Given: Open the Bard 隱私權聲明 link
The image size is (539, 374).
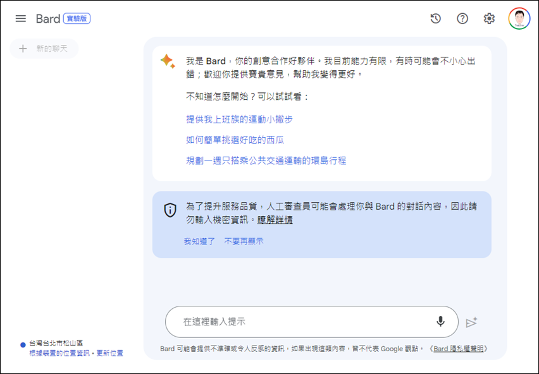Looking at the screenshot, I should (458, 349).
